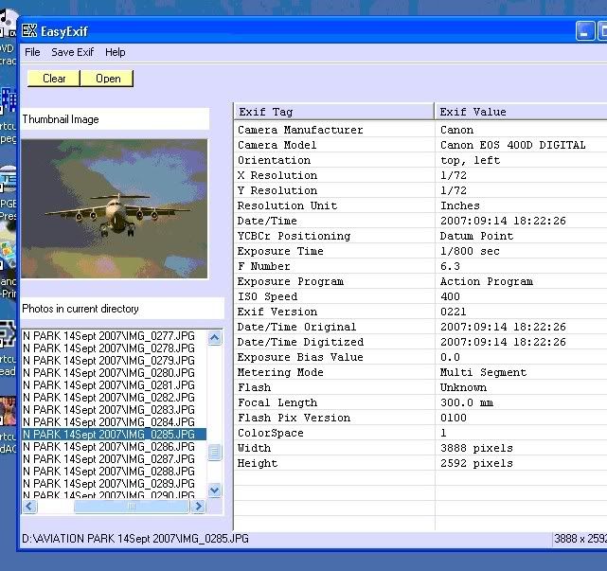The height and width of the screenshot is (571, 607).
Task: Open the Save Exif menu
Action: (x=72, y=53)
